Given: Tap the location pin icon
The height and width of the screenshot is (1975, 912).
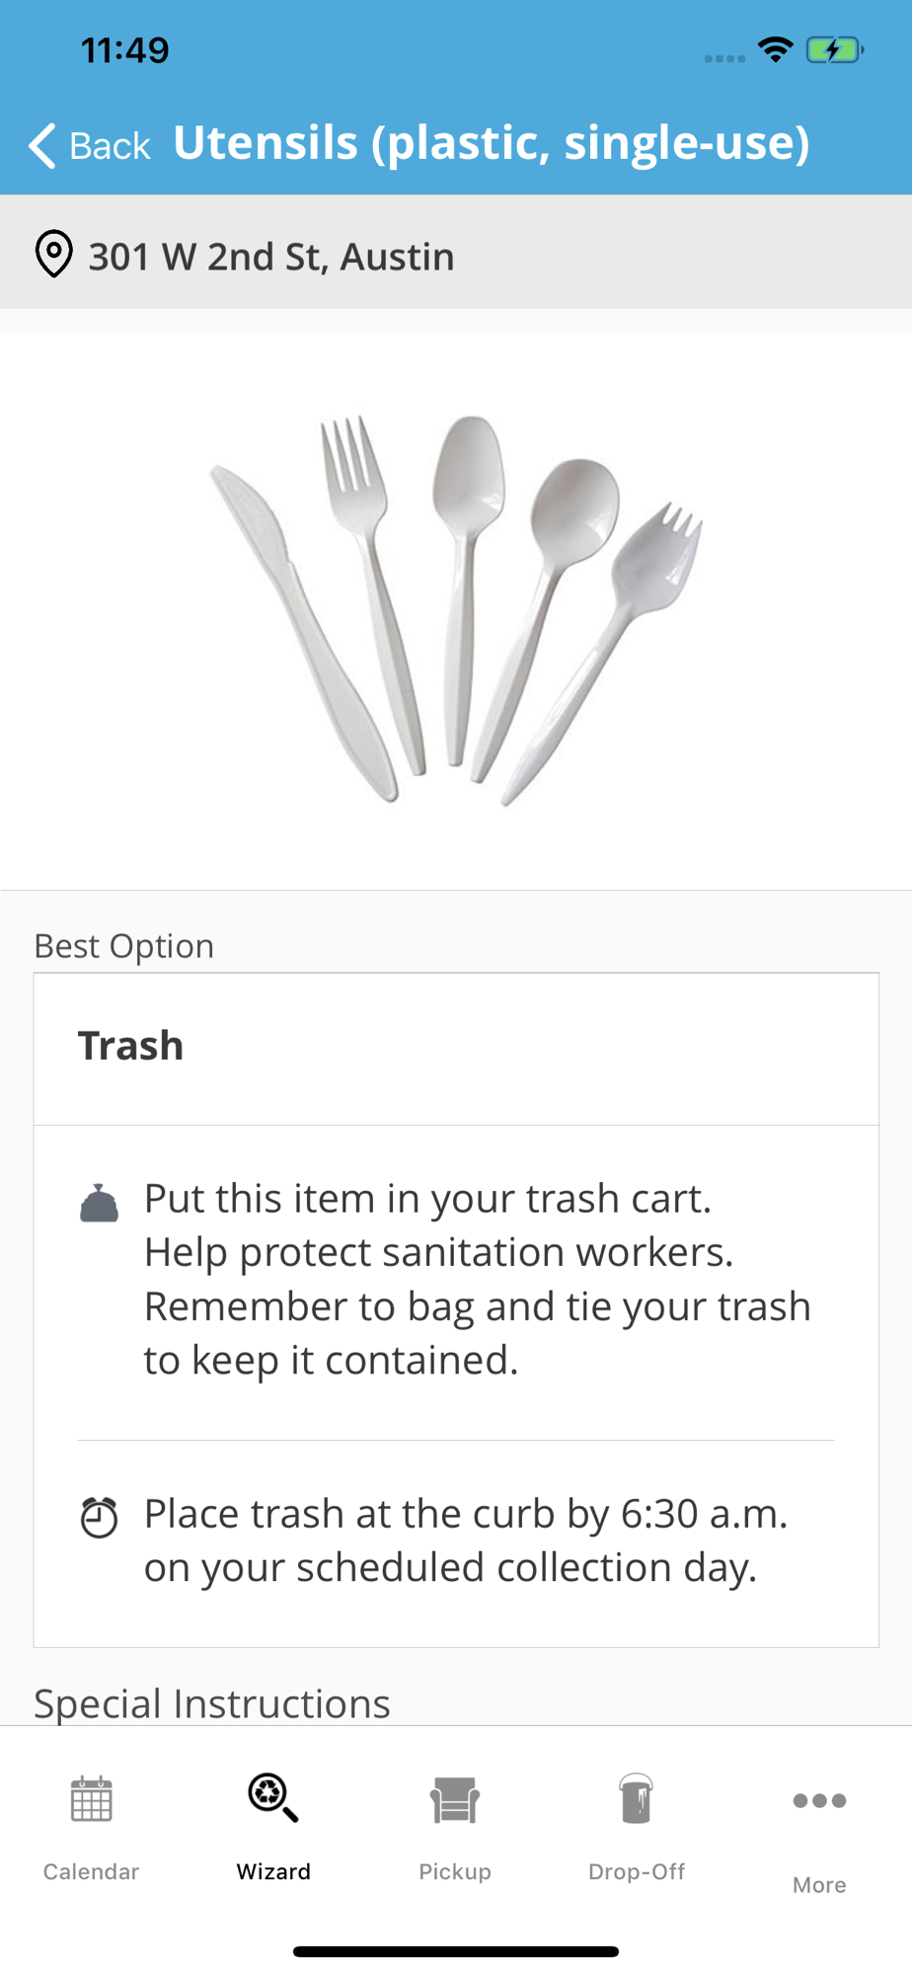Looking at the screenshot, I should 54,255.
